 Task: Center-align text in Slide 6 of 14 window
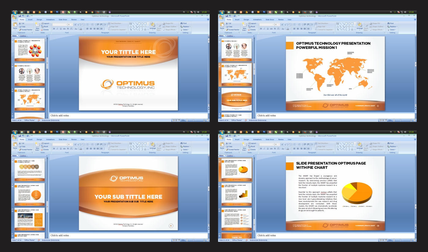click(298, 29)
